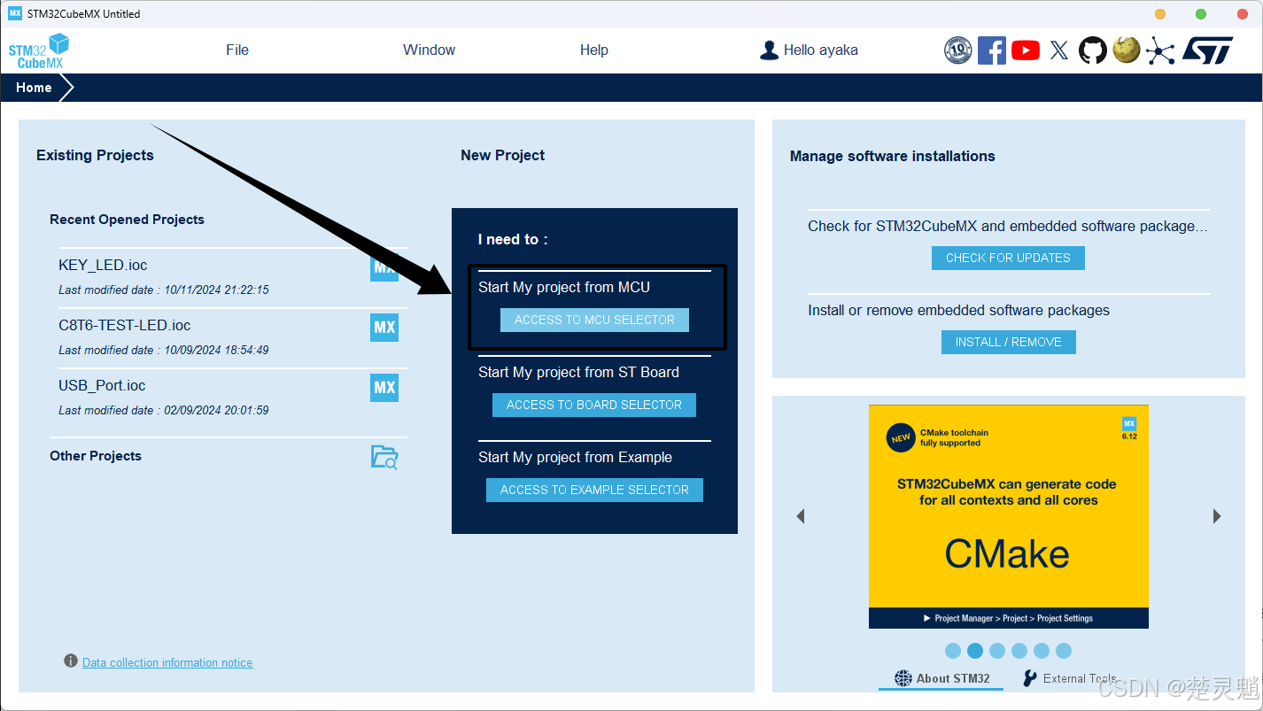Open the File menu
This screenshot has height=711, width=1263.
click(x=237, y=50)
